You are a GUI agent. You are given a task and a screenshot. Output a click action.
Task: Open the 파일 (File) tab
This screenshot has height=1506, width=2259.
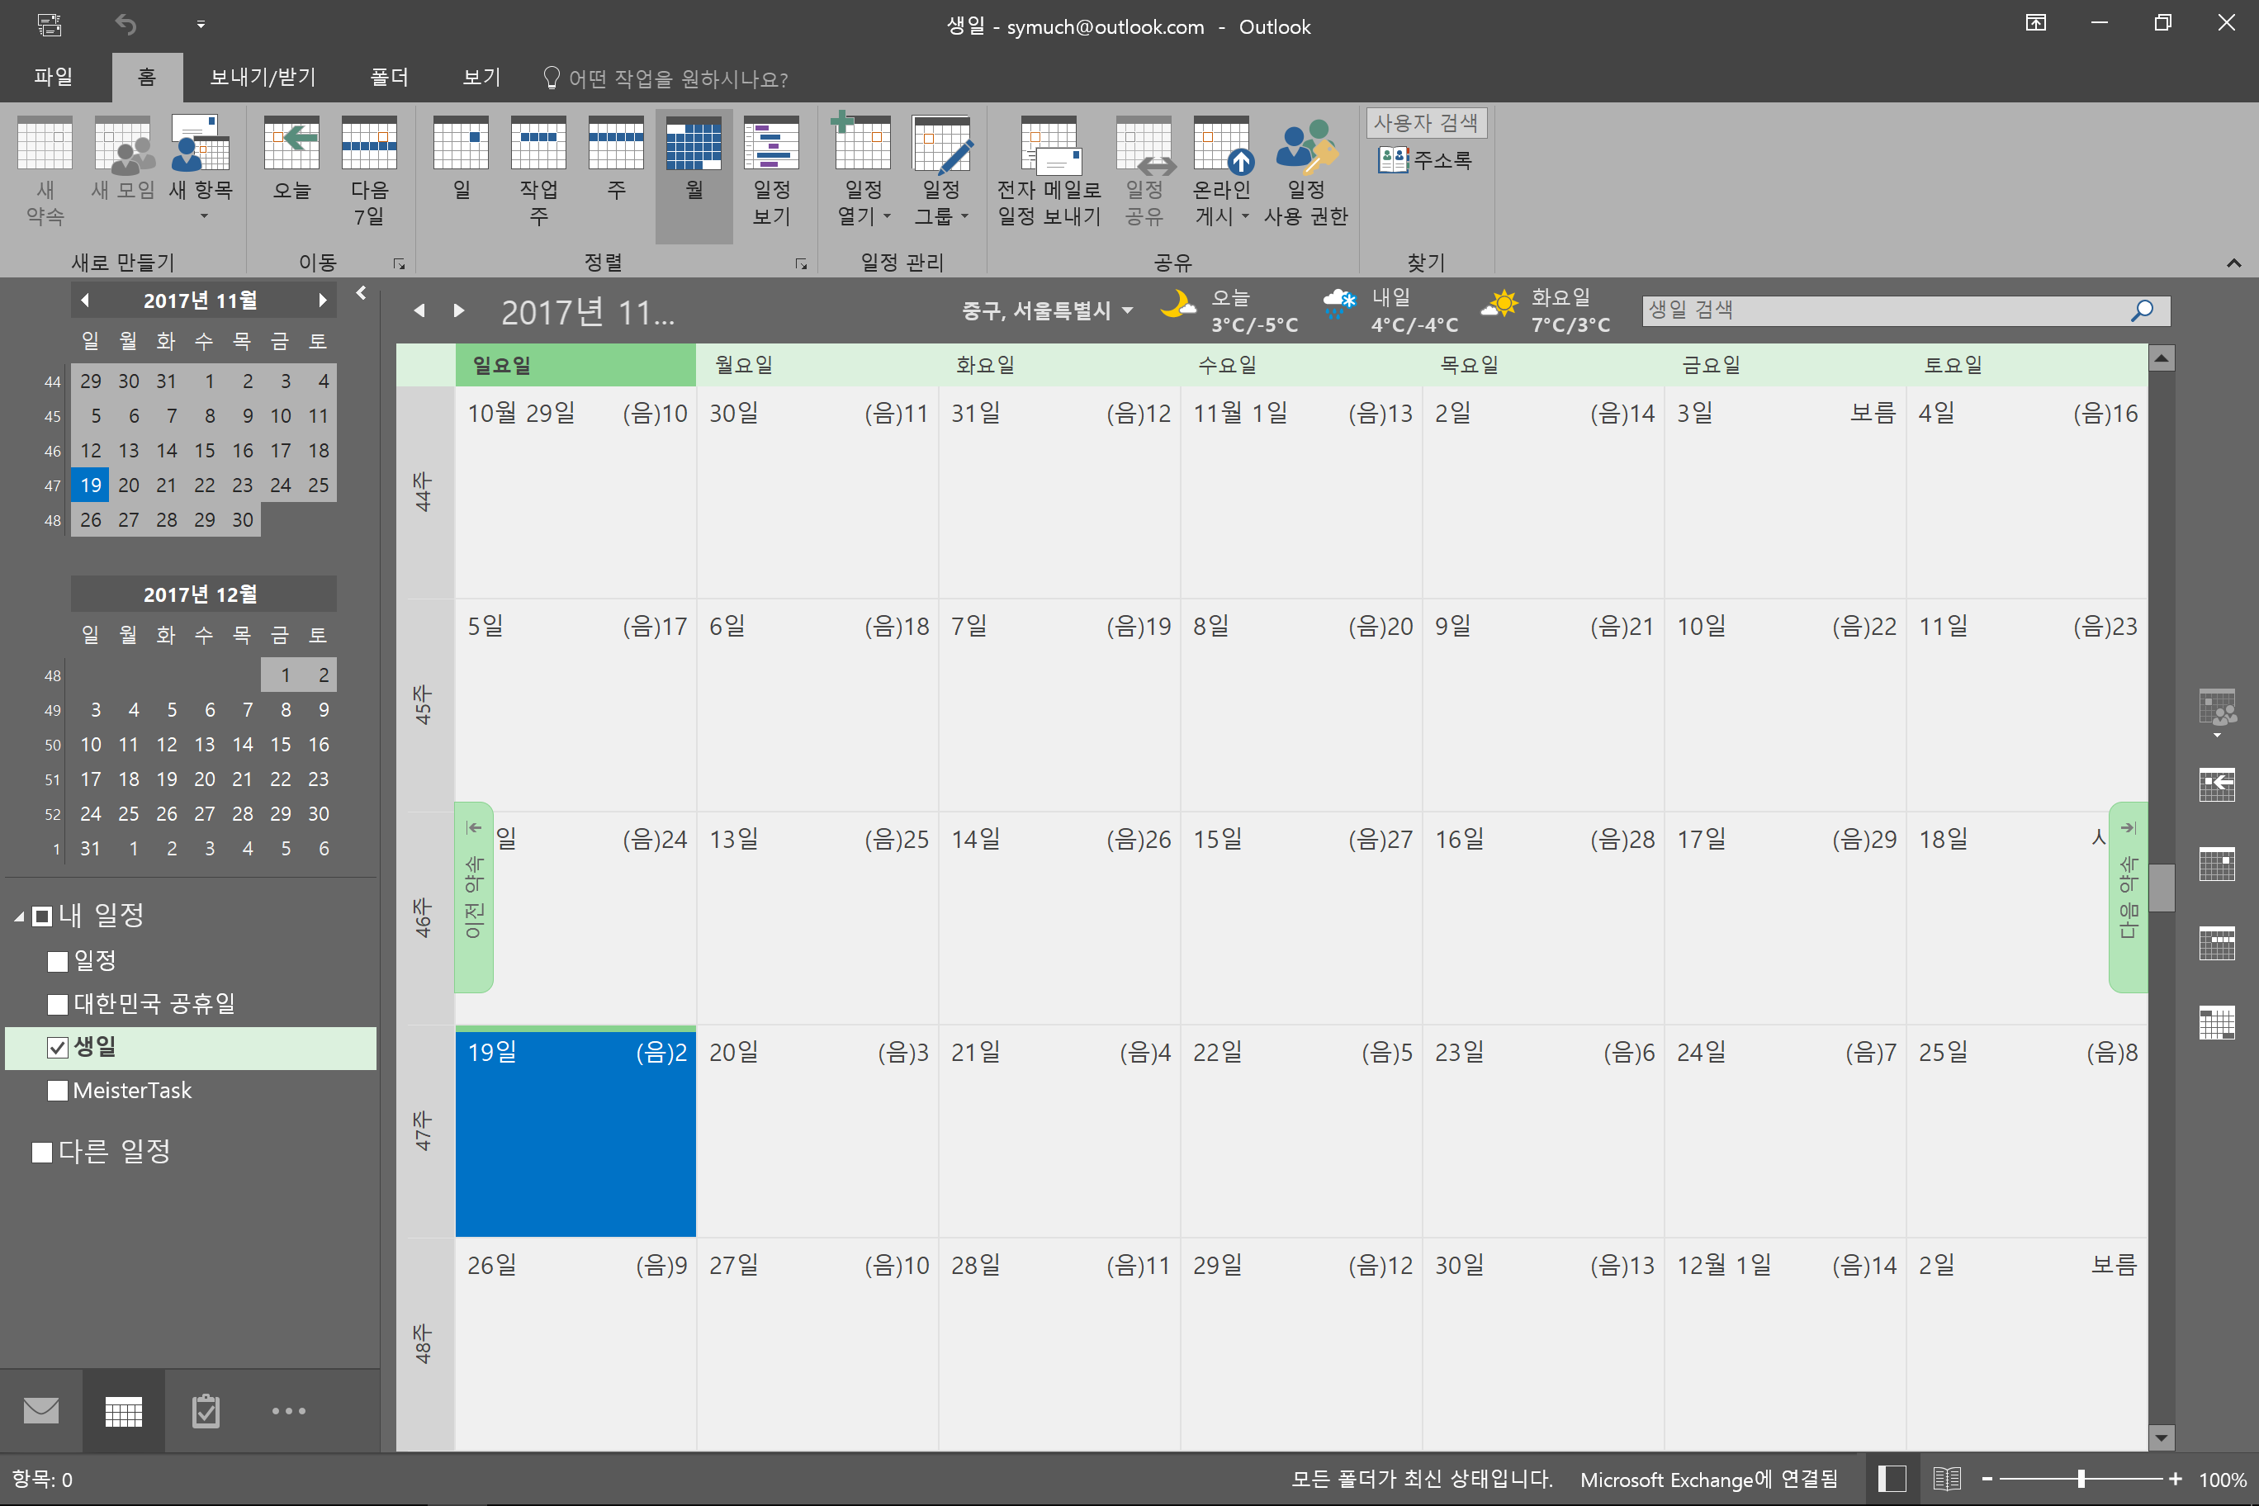coord(53,77)
